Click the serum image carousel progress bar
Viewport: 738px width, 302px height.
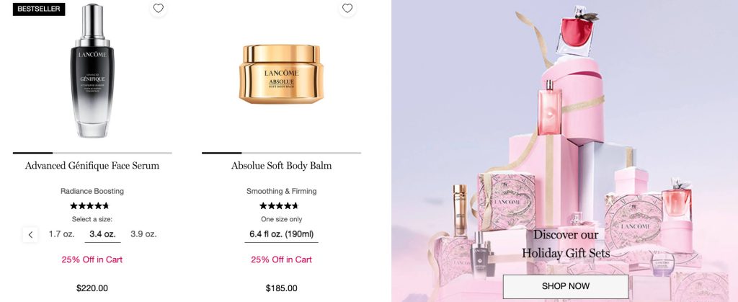(92, 153)
